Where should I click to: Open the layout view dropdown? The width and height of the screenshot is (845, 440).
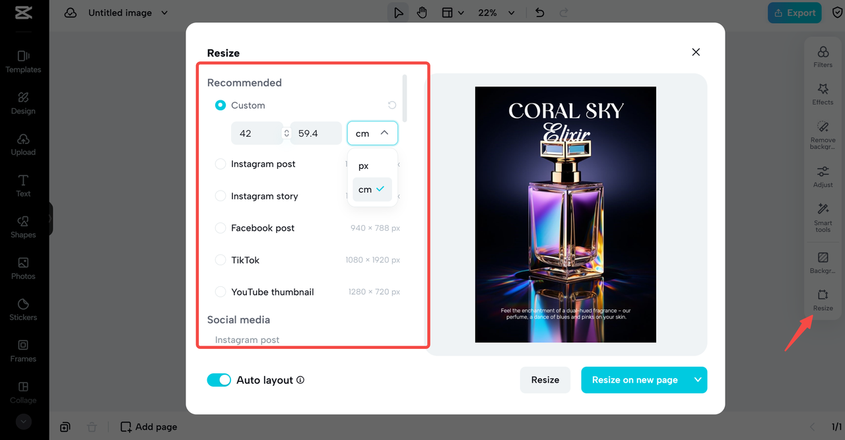pos(452,13)
